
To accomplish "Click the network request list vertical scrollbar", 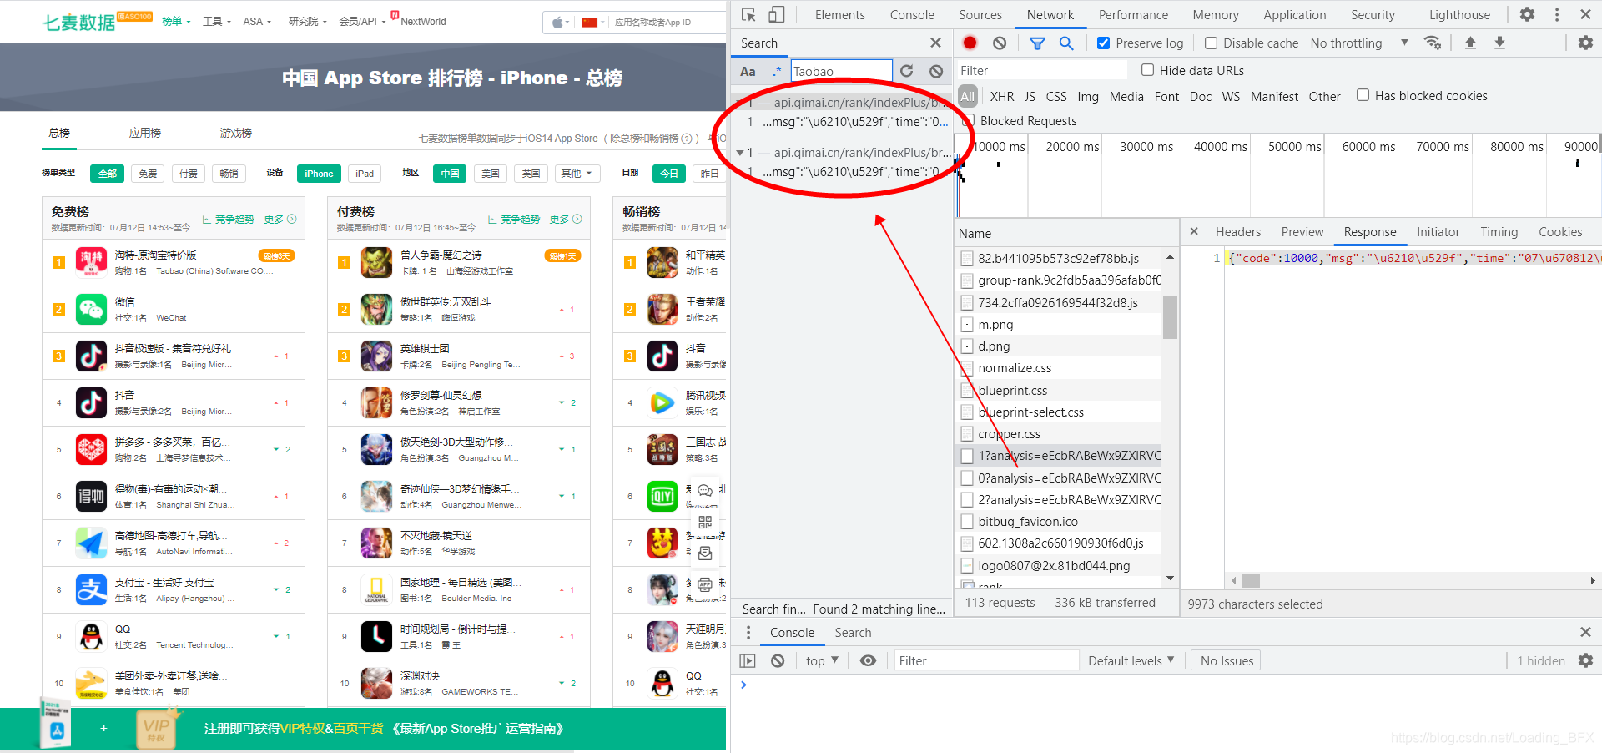I will coord(1170,317).
